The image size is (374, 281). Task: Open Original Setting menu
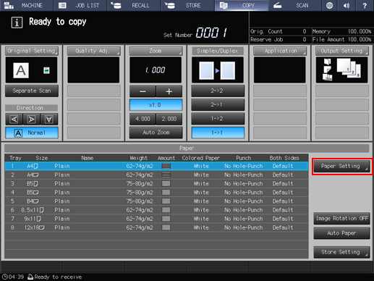point(32,51)
